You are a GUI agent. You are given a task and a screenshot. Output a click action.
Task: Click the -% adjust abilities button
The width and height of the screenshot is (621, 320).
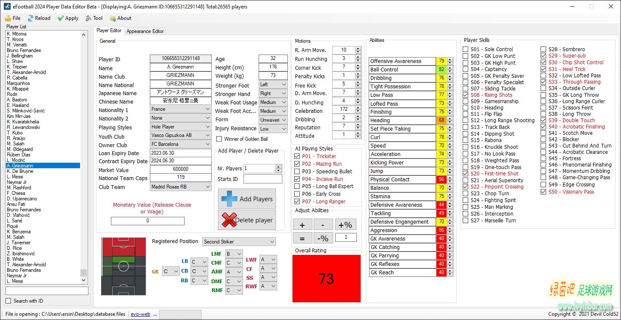(323, 238)
